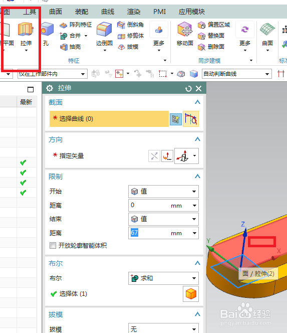Click the 拉伸 dialog settings gear
Image resolution: width=287 pixels, height=333 pixels.
pos(50,88)
